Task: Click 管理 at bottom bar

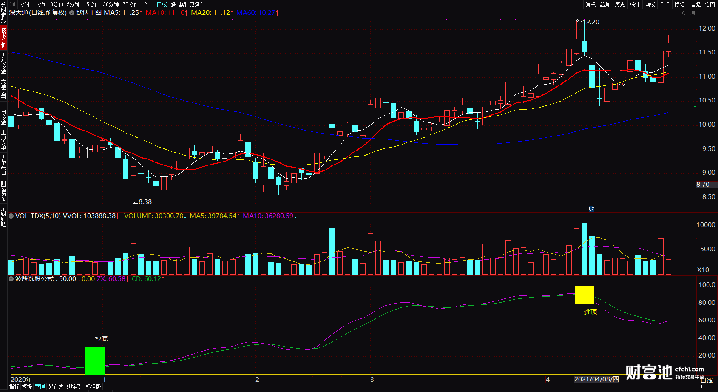Action: click(40, 386)
